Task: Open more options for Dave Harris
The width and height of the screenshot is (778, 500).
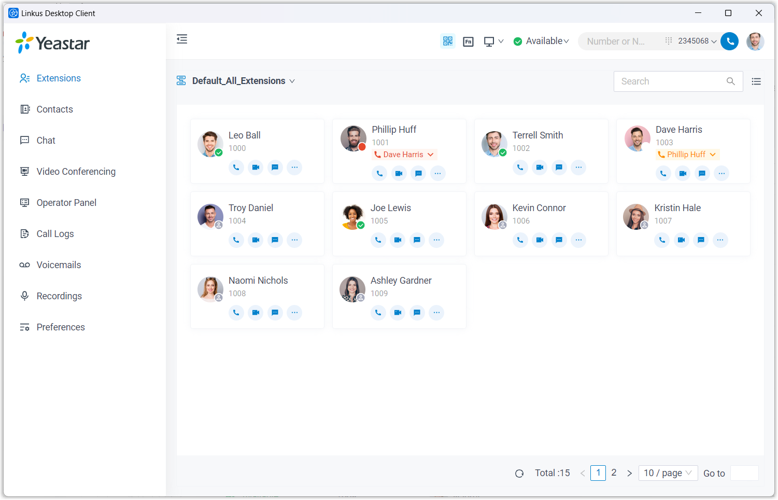Action: 722,173
